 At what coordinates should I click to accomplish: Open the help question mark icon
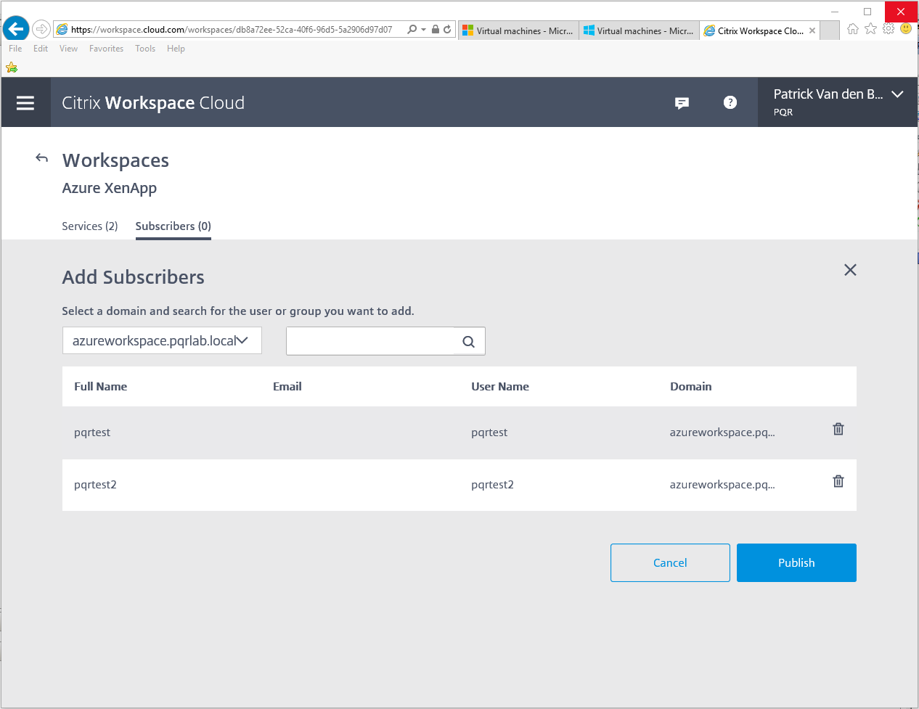click(730, 102)
